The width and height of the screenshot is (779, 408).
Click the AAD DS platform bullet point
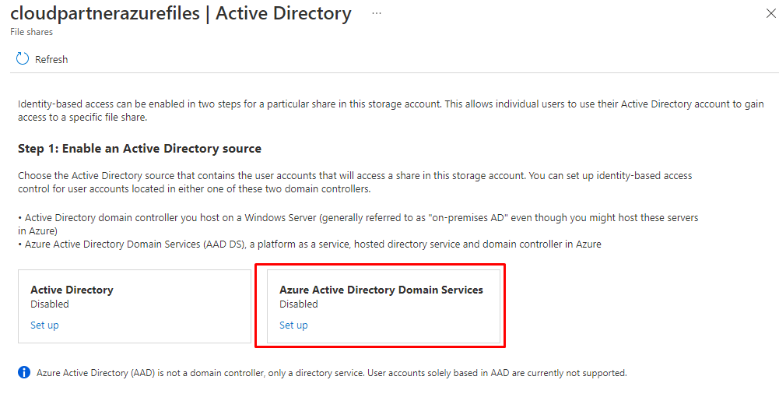point(311,244)
